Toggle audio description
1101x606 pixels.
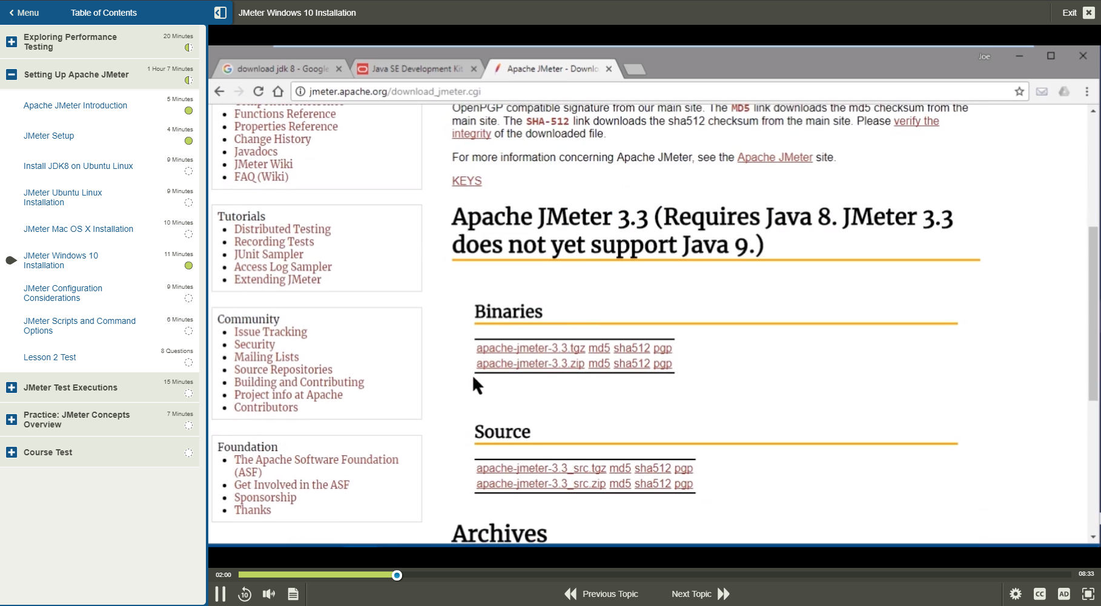point(1064,594)
